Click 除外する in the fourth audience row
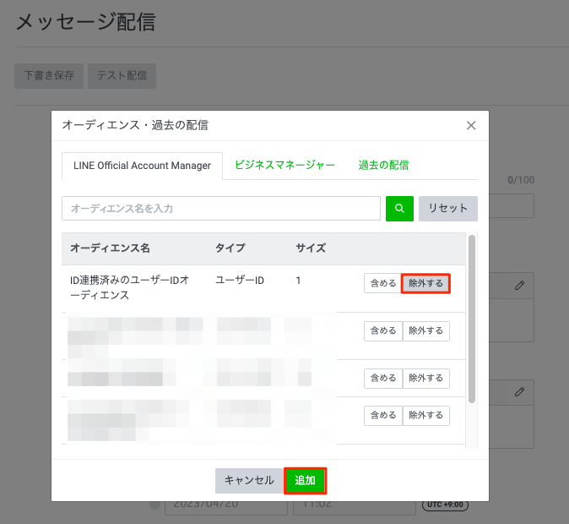 click(x=426, y=415)
